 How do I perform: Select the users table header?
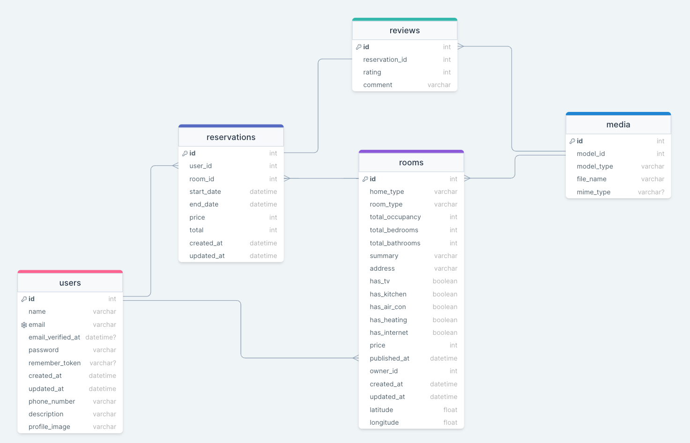pyautogui.click(x=70, y=283)
